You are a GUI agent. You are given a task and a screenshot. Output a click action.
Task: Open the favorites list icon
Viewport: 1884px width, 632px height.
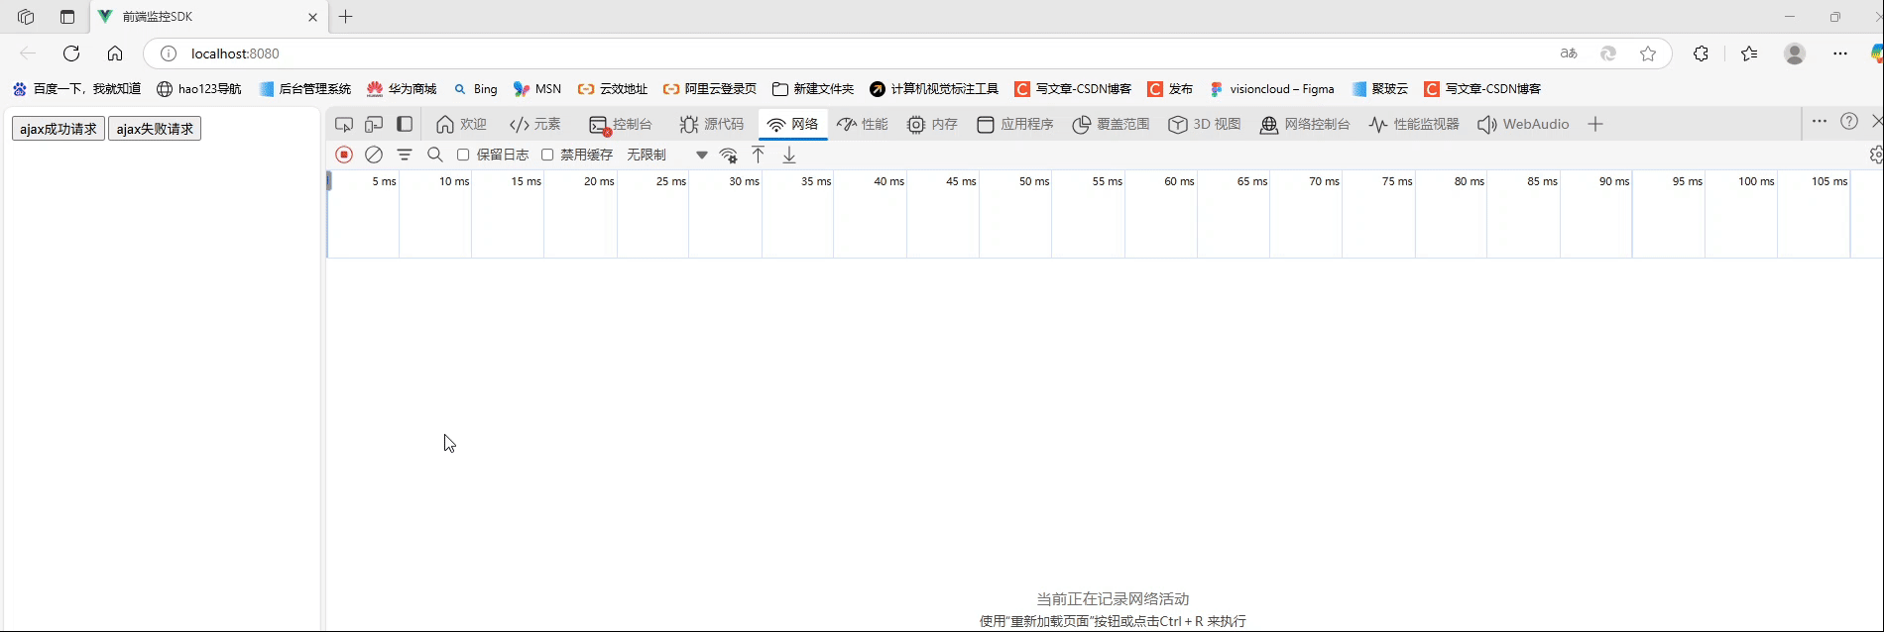[x=1749, y=53]
